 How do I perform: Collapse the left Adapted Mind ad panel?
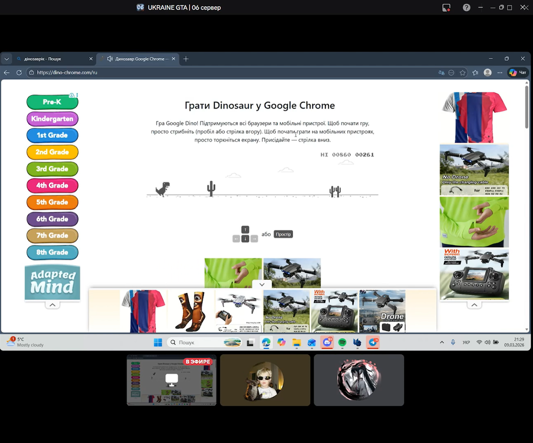[x=52, y=305]
